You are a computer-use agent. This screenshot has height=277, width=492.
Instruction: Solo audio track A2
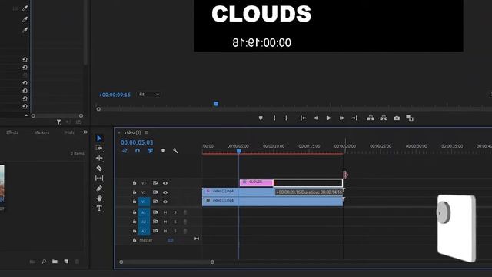pyautogui.click(x=175, y=222)
